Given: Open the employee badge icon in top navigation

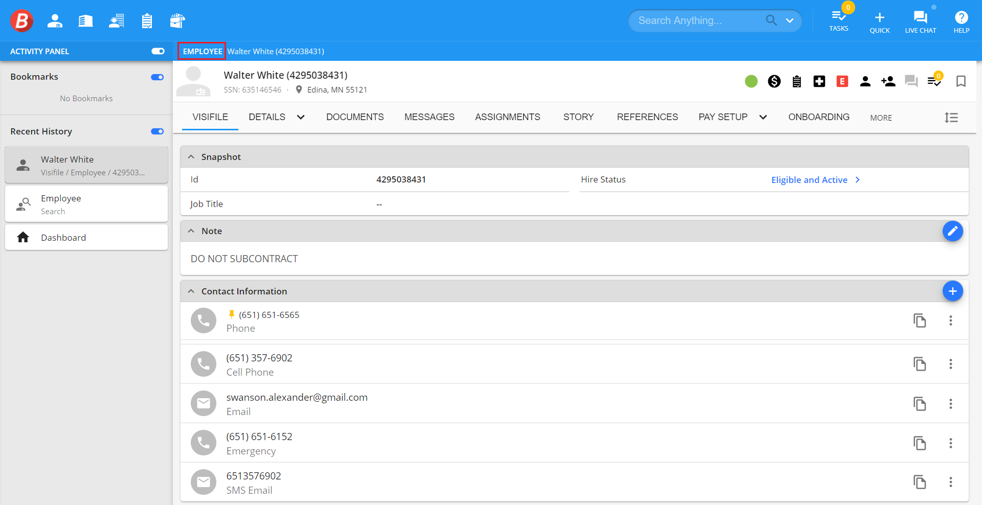Looking at the screenshot, I should (55, 21).
